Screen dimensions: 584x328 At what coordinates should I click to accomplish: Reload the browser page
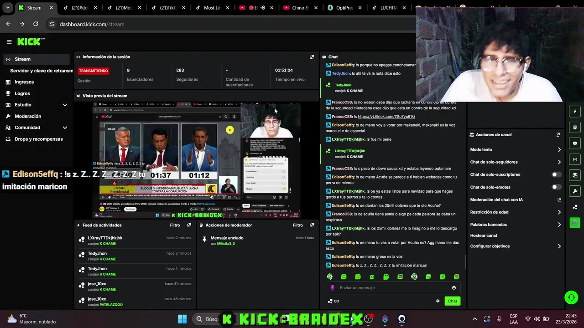pyautogui.click(x=36, y=24)
